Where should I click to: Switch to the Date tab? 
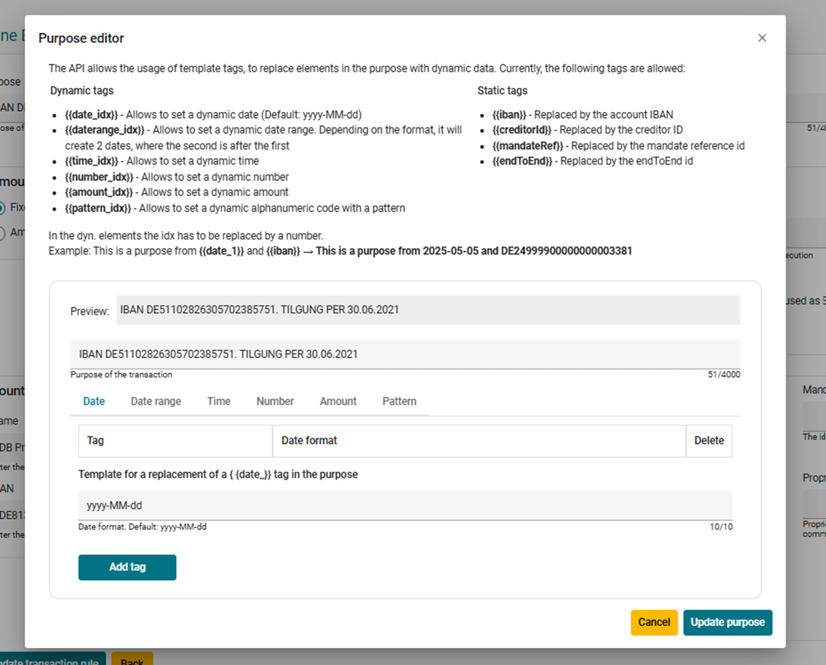pyautogui.click(x=94, y=401)
